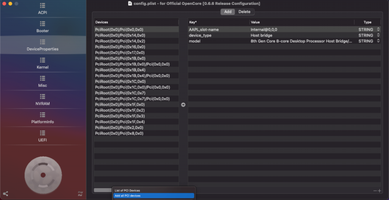The height and width of the screenshot is (200, 389).
Task: Click the model key cell
Action: [218, 41]
